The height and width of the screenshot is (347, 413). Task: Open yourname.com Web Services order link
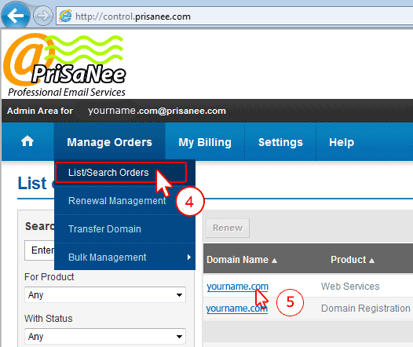coord(237,287)
